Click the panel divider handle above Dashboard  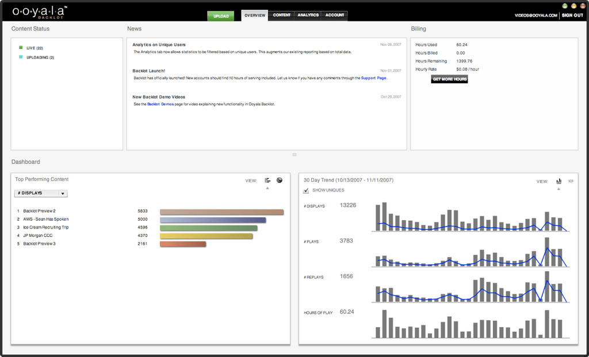point(294,155)
